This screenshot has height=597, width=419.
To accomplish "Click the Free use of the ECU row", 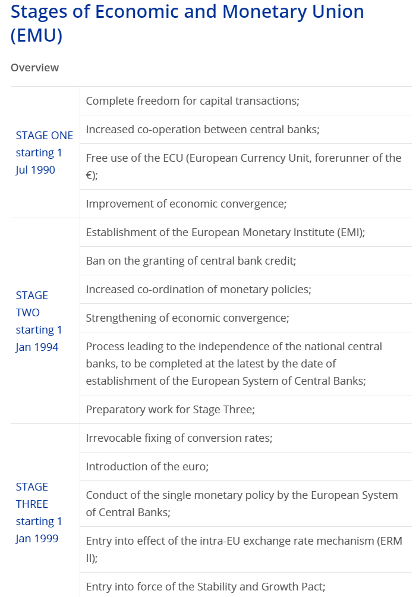I will tap(243, 166).
